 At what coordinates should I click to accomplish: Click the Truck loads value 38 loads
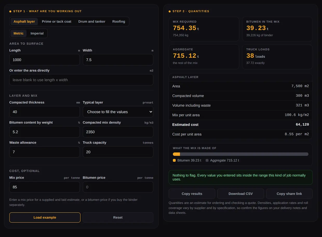pos(256,56)
